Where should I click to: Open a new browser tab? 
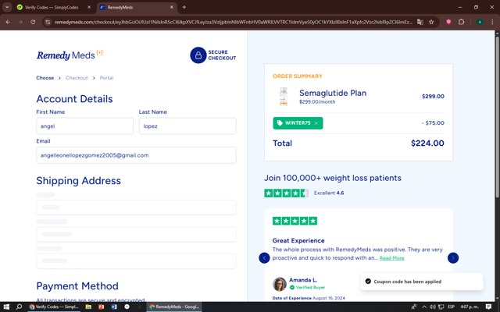coord(184,7)
